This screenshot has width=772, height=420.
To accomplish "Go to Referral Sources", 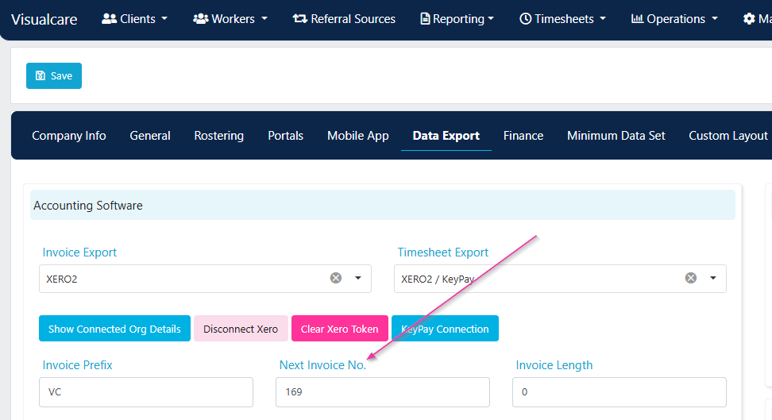I will tap(344, 19).
